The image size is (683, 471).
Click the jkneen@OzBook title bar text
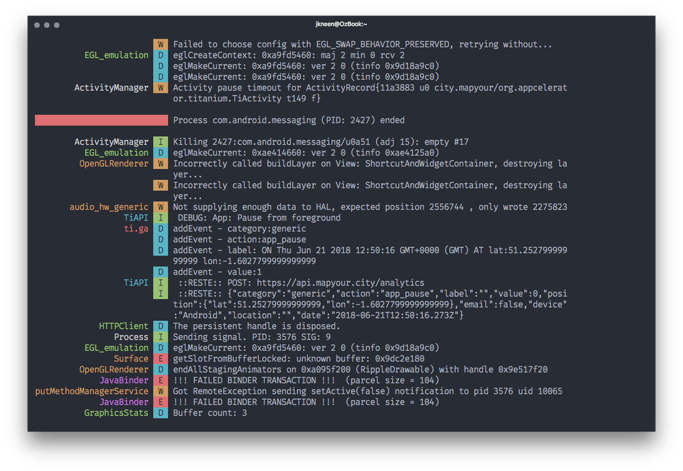(x=341, y=24)
